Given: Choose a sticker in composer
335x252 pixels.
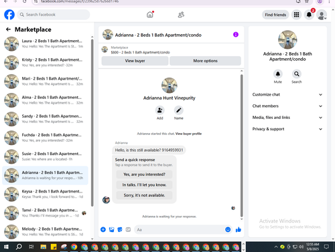Looking at the screenshot, I should [x=120, y=229].
